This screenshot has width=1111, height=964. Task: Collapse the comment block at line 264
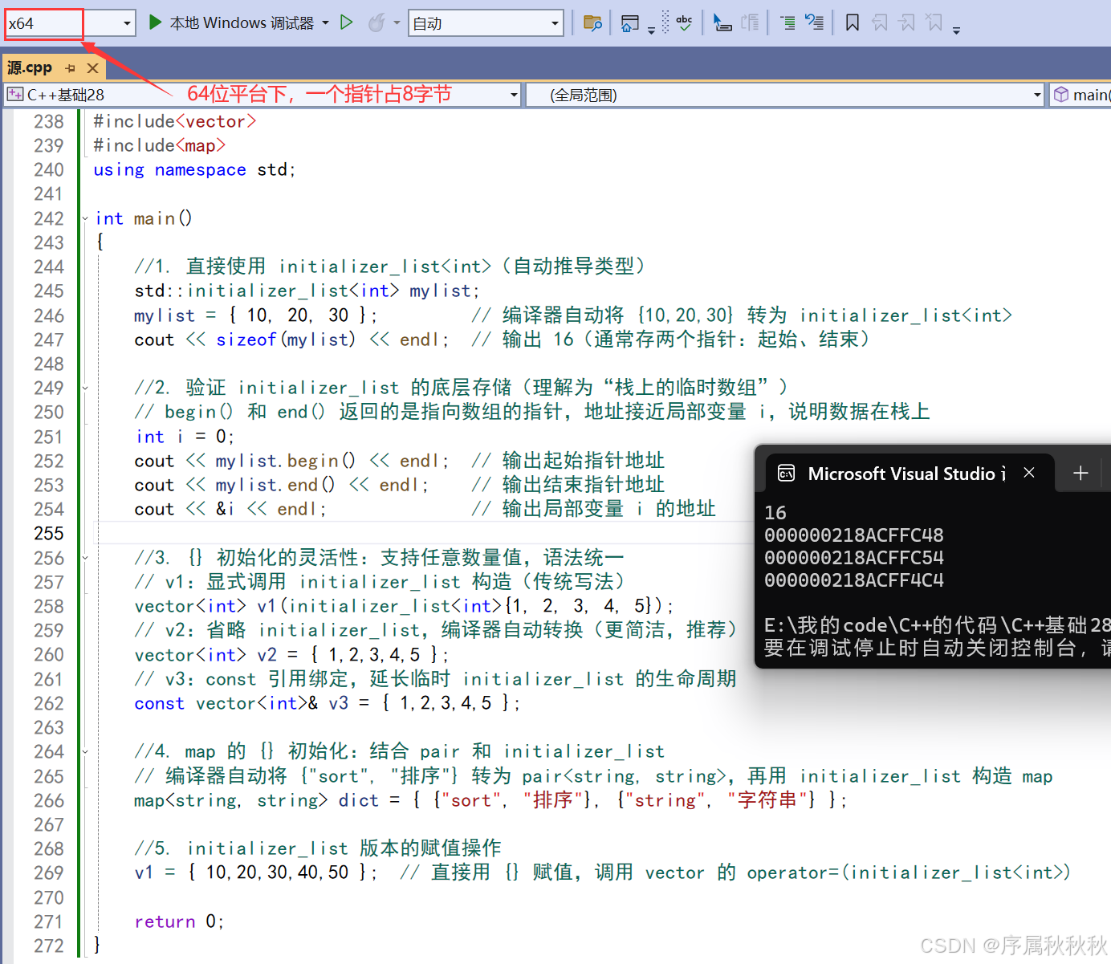[85, 751]
